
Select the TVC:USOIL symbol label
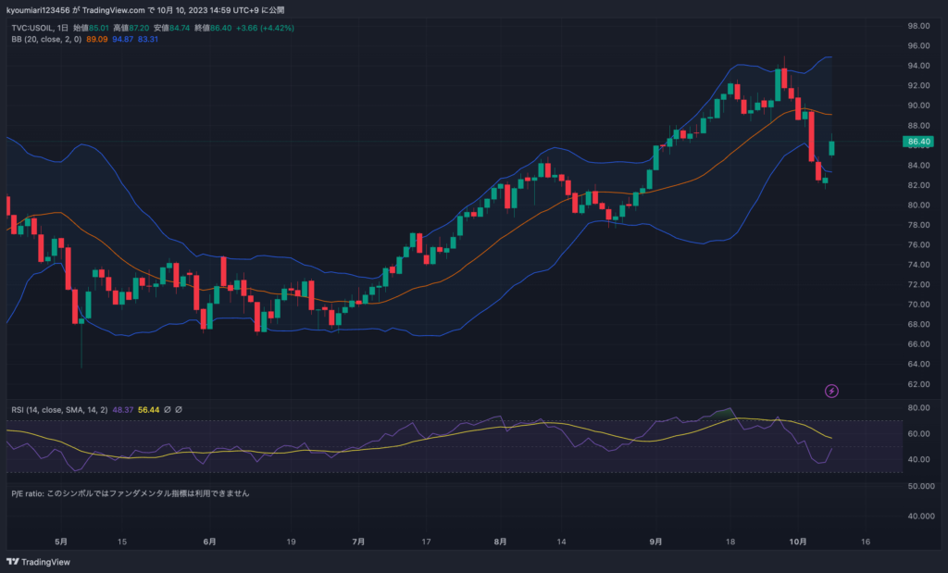tap(32, 28)
